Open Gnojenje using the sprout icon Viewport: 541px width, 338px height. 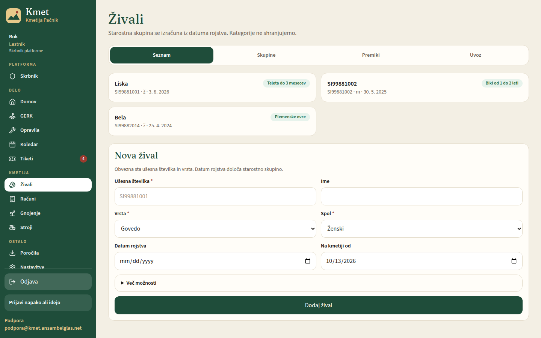[x=12, y=213]
